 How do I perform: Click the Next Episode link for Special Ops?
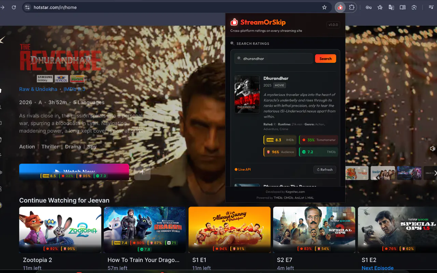click(x=378, y=268)
